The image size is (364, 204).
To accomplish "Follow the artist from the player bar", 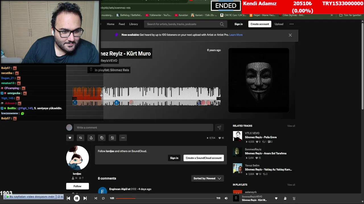I will click(x=285, y=198).
